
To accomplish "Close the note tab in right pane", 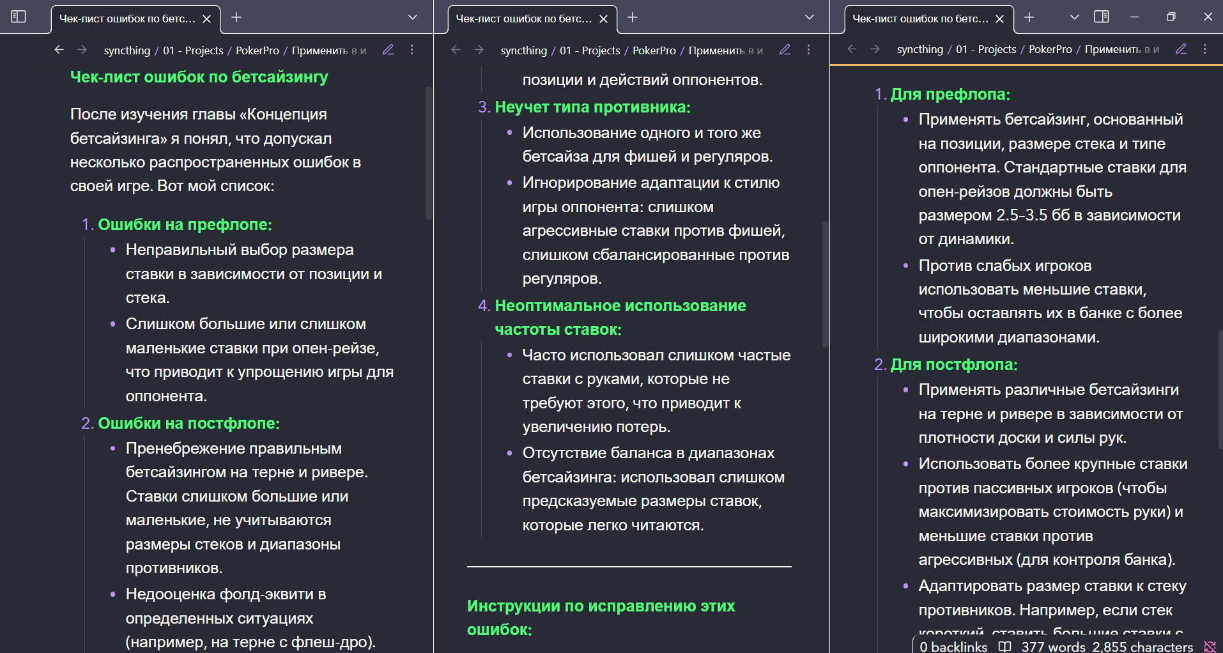I will click(1000, 19).
